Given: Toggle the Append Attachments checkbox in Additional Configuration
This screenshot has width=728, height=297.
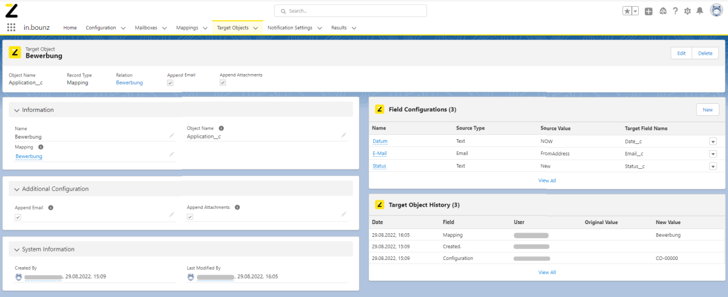Looking at the screenshot, I should tap(190, 217).
